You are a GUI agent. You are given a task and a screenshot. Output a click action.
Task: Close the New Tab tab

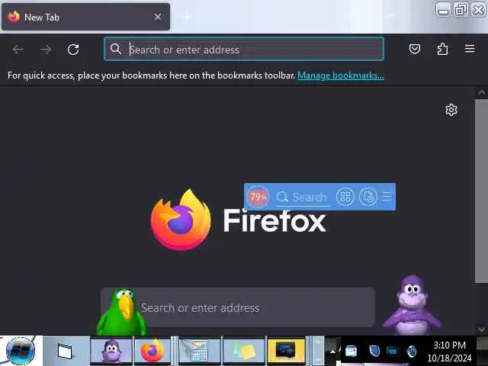pyautogui.click(x=158, y=17)
